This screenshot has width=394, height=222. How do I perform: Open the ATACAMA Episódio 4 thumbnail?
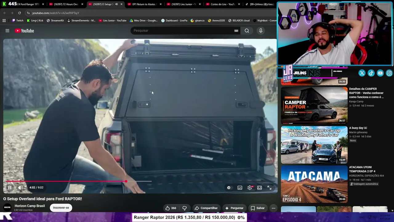(x=314, y=184)
